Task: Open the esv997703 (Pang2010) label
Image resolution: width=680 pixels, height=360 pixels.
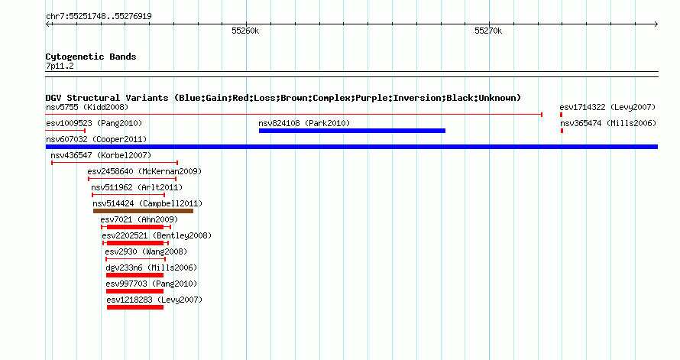Action: click(151, 284)
